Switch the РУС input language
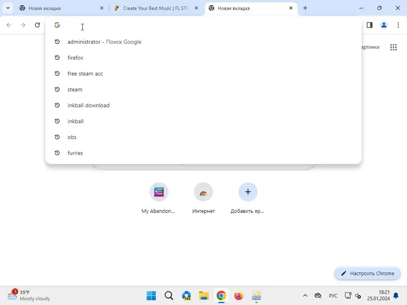Viewport: 407px width, 305px height. (x=333, y=295)
